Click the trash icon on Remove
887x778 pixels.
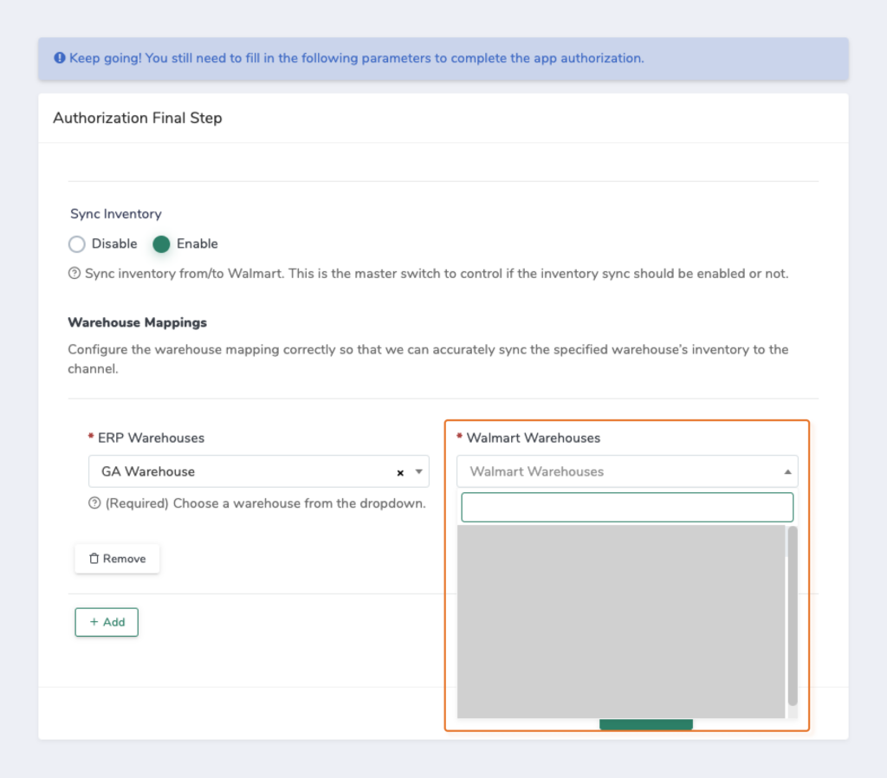94,559
